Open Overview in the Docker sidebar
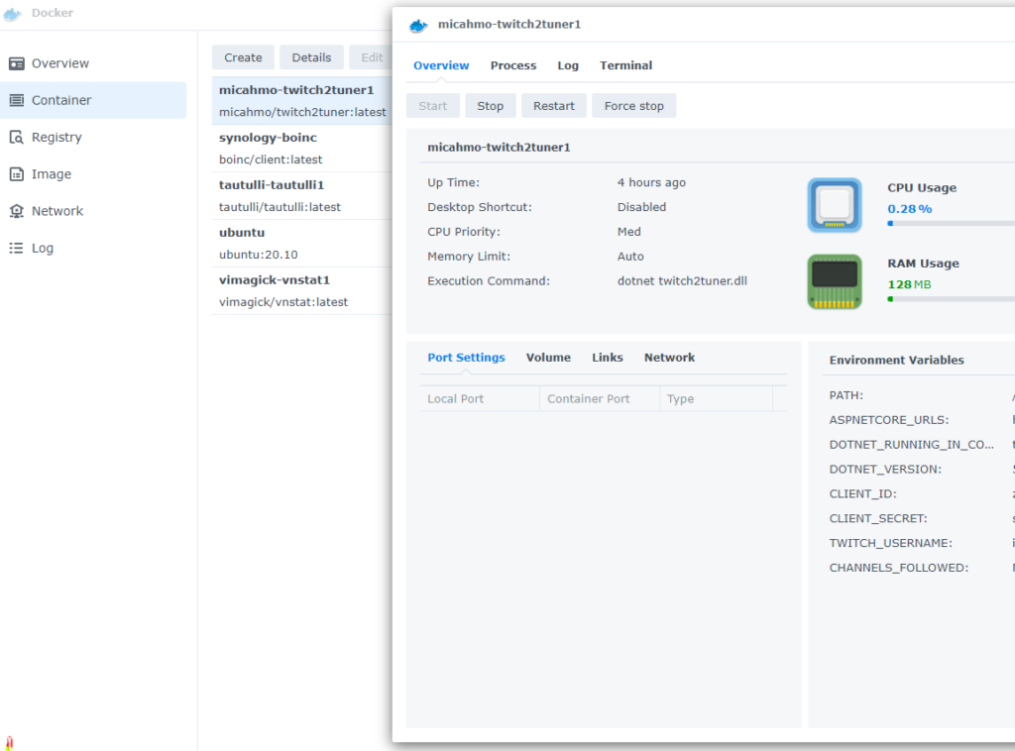1015x751 pixels. (x=93, y=63)
